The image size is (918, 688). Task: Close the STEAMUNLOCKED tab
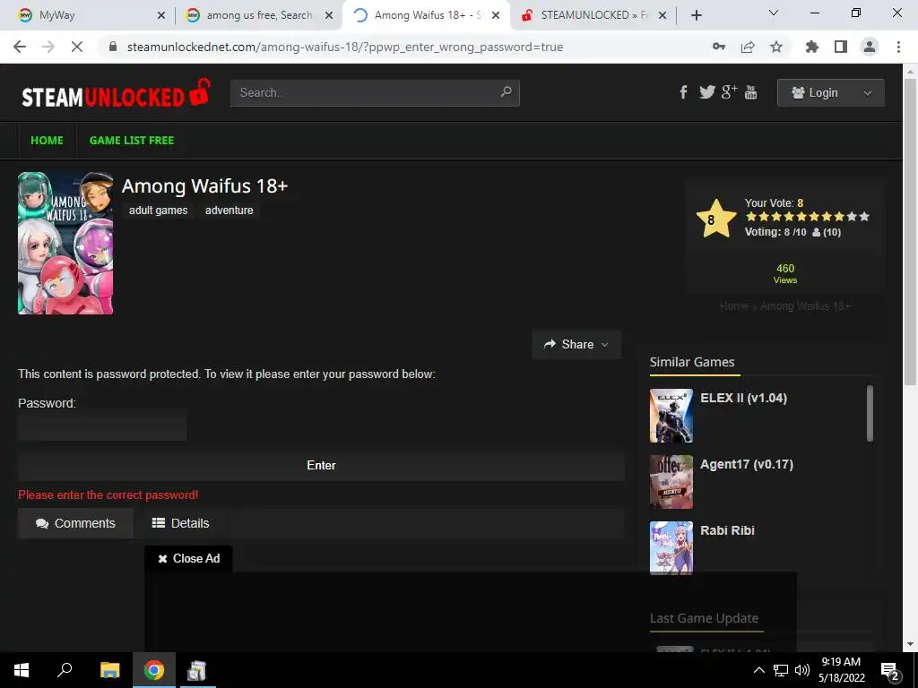click(x=663, y=16)
